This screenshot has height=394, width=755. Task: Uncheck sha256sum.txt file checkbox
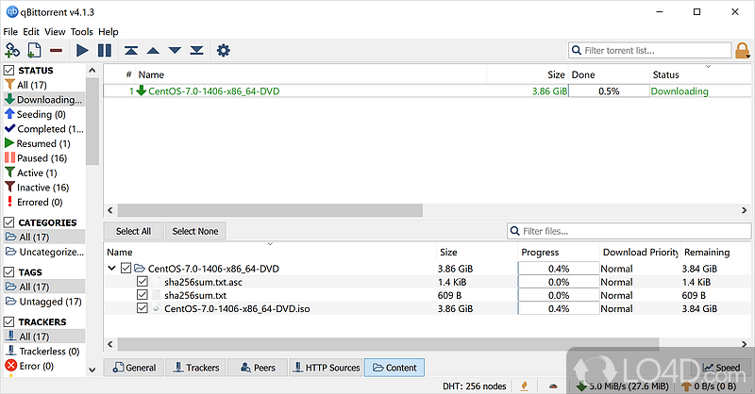point(143,294)
